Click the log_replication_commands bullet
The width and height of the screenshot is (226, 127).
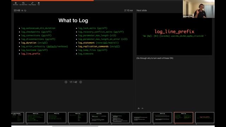[99, 46]
